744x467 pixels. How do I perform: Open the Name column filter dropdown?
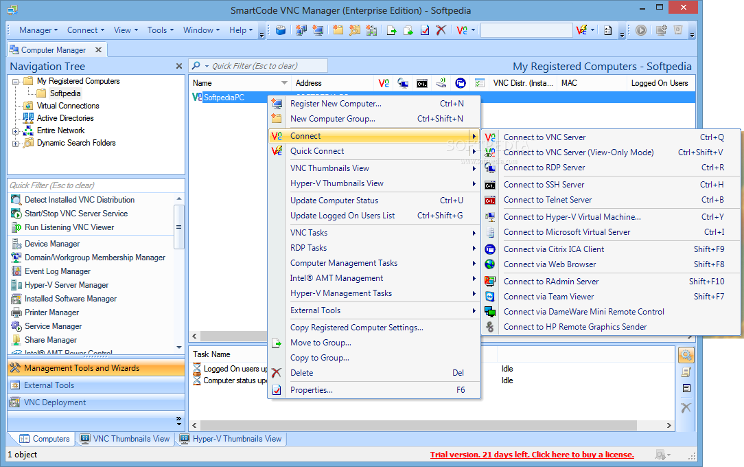[x=284, y=83]
